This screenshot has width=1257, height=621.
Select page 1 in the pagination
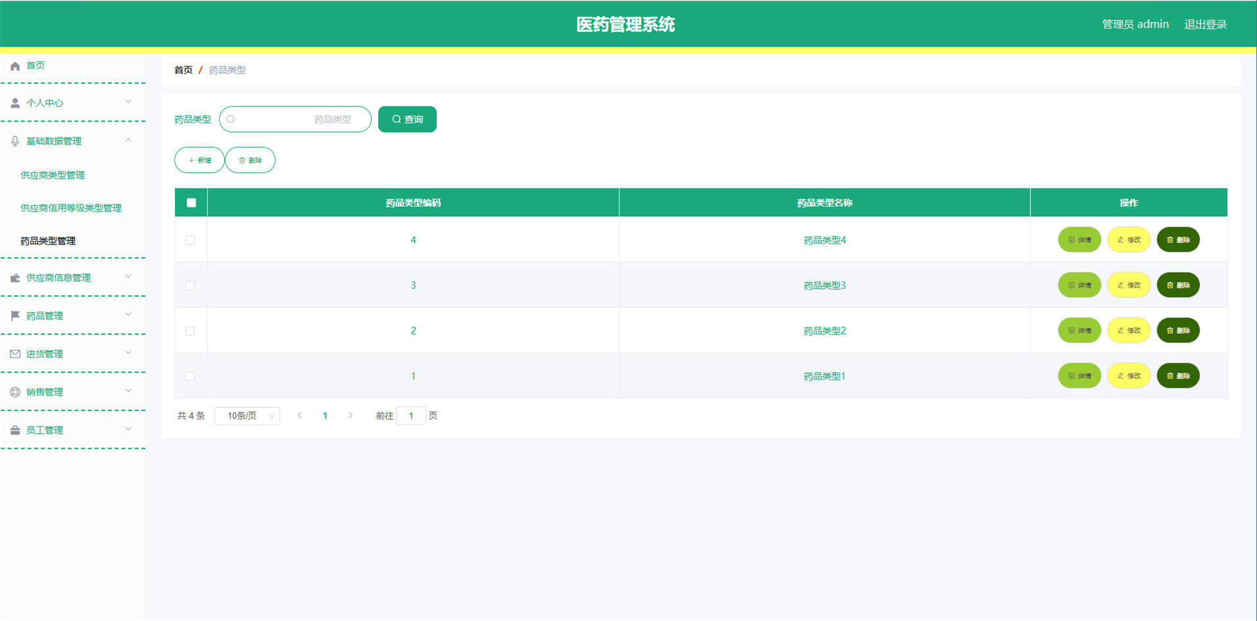[x=325, y=416]
